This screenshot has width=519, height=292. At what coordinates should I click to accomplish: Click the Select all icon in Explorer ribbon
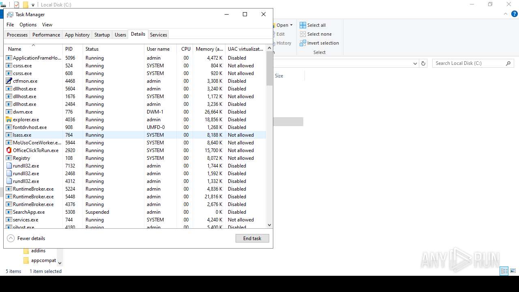303,25
